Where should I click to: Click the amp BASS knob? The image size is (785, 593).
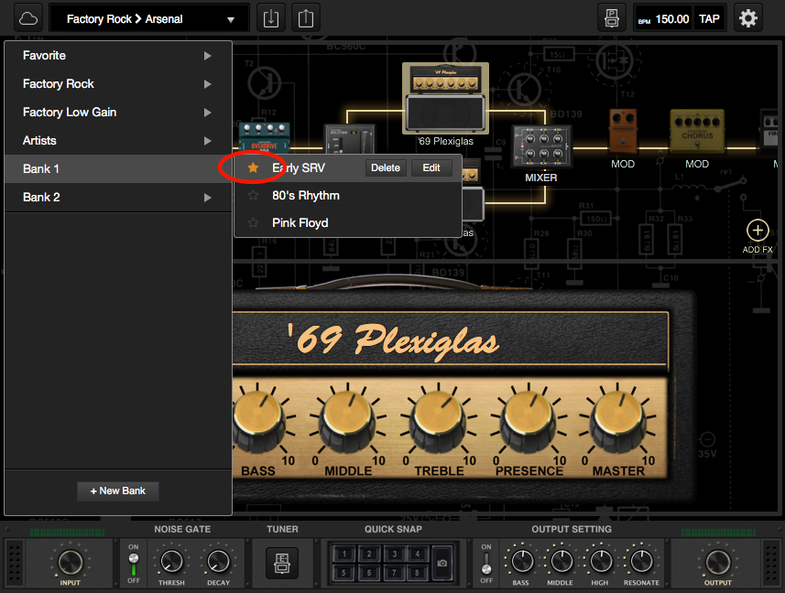[x=258, y=420]
